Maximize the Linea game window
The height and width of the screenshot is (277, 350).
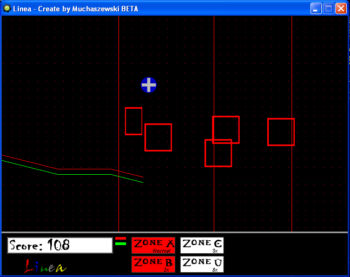tap(328, 9)
